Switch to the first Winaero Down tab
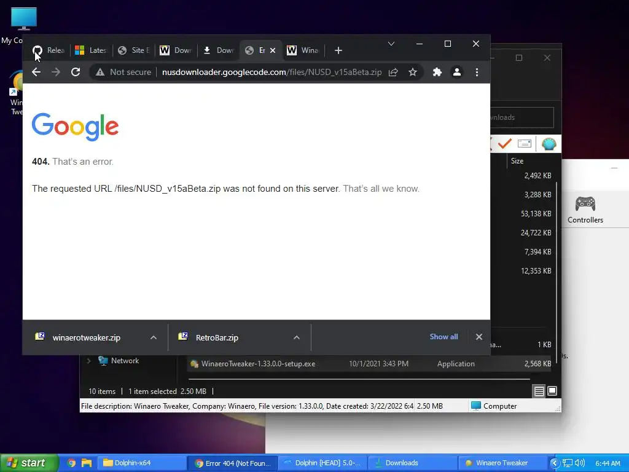 [176, 50]
